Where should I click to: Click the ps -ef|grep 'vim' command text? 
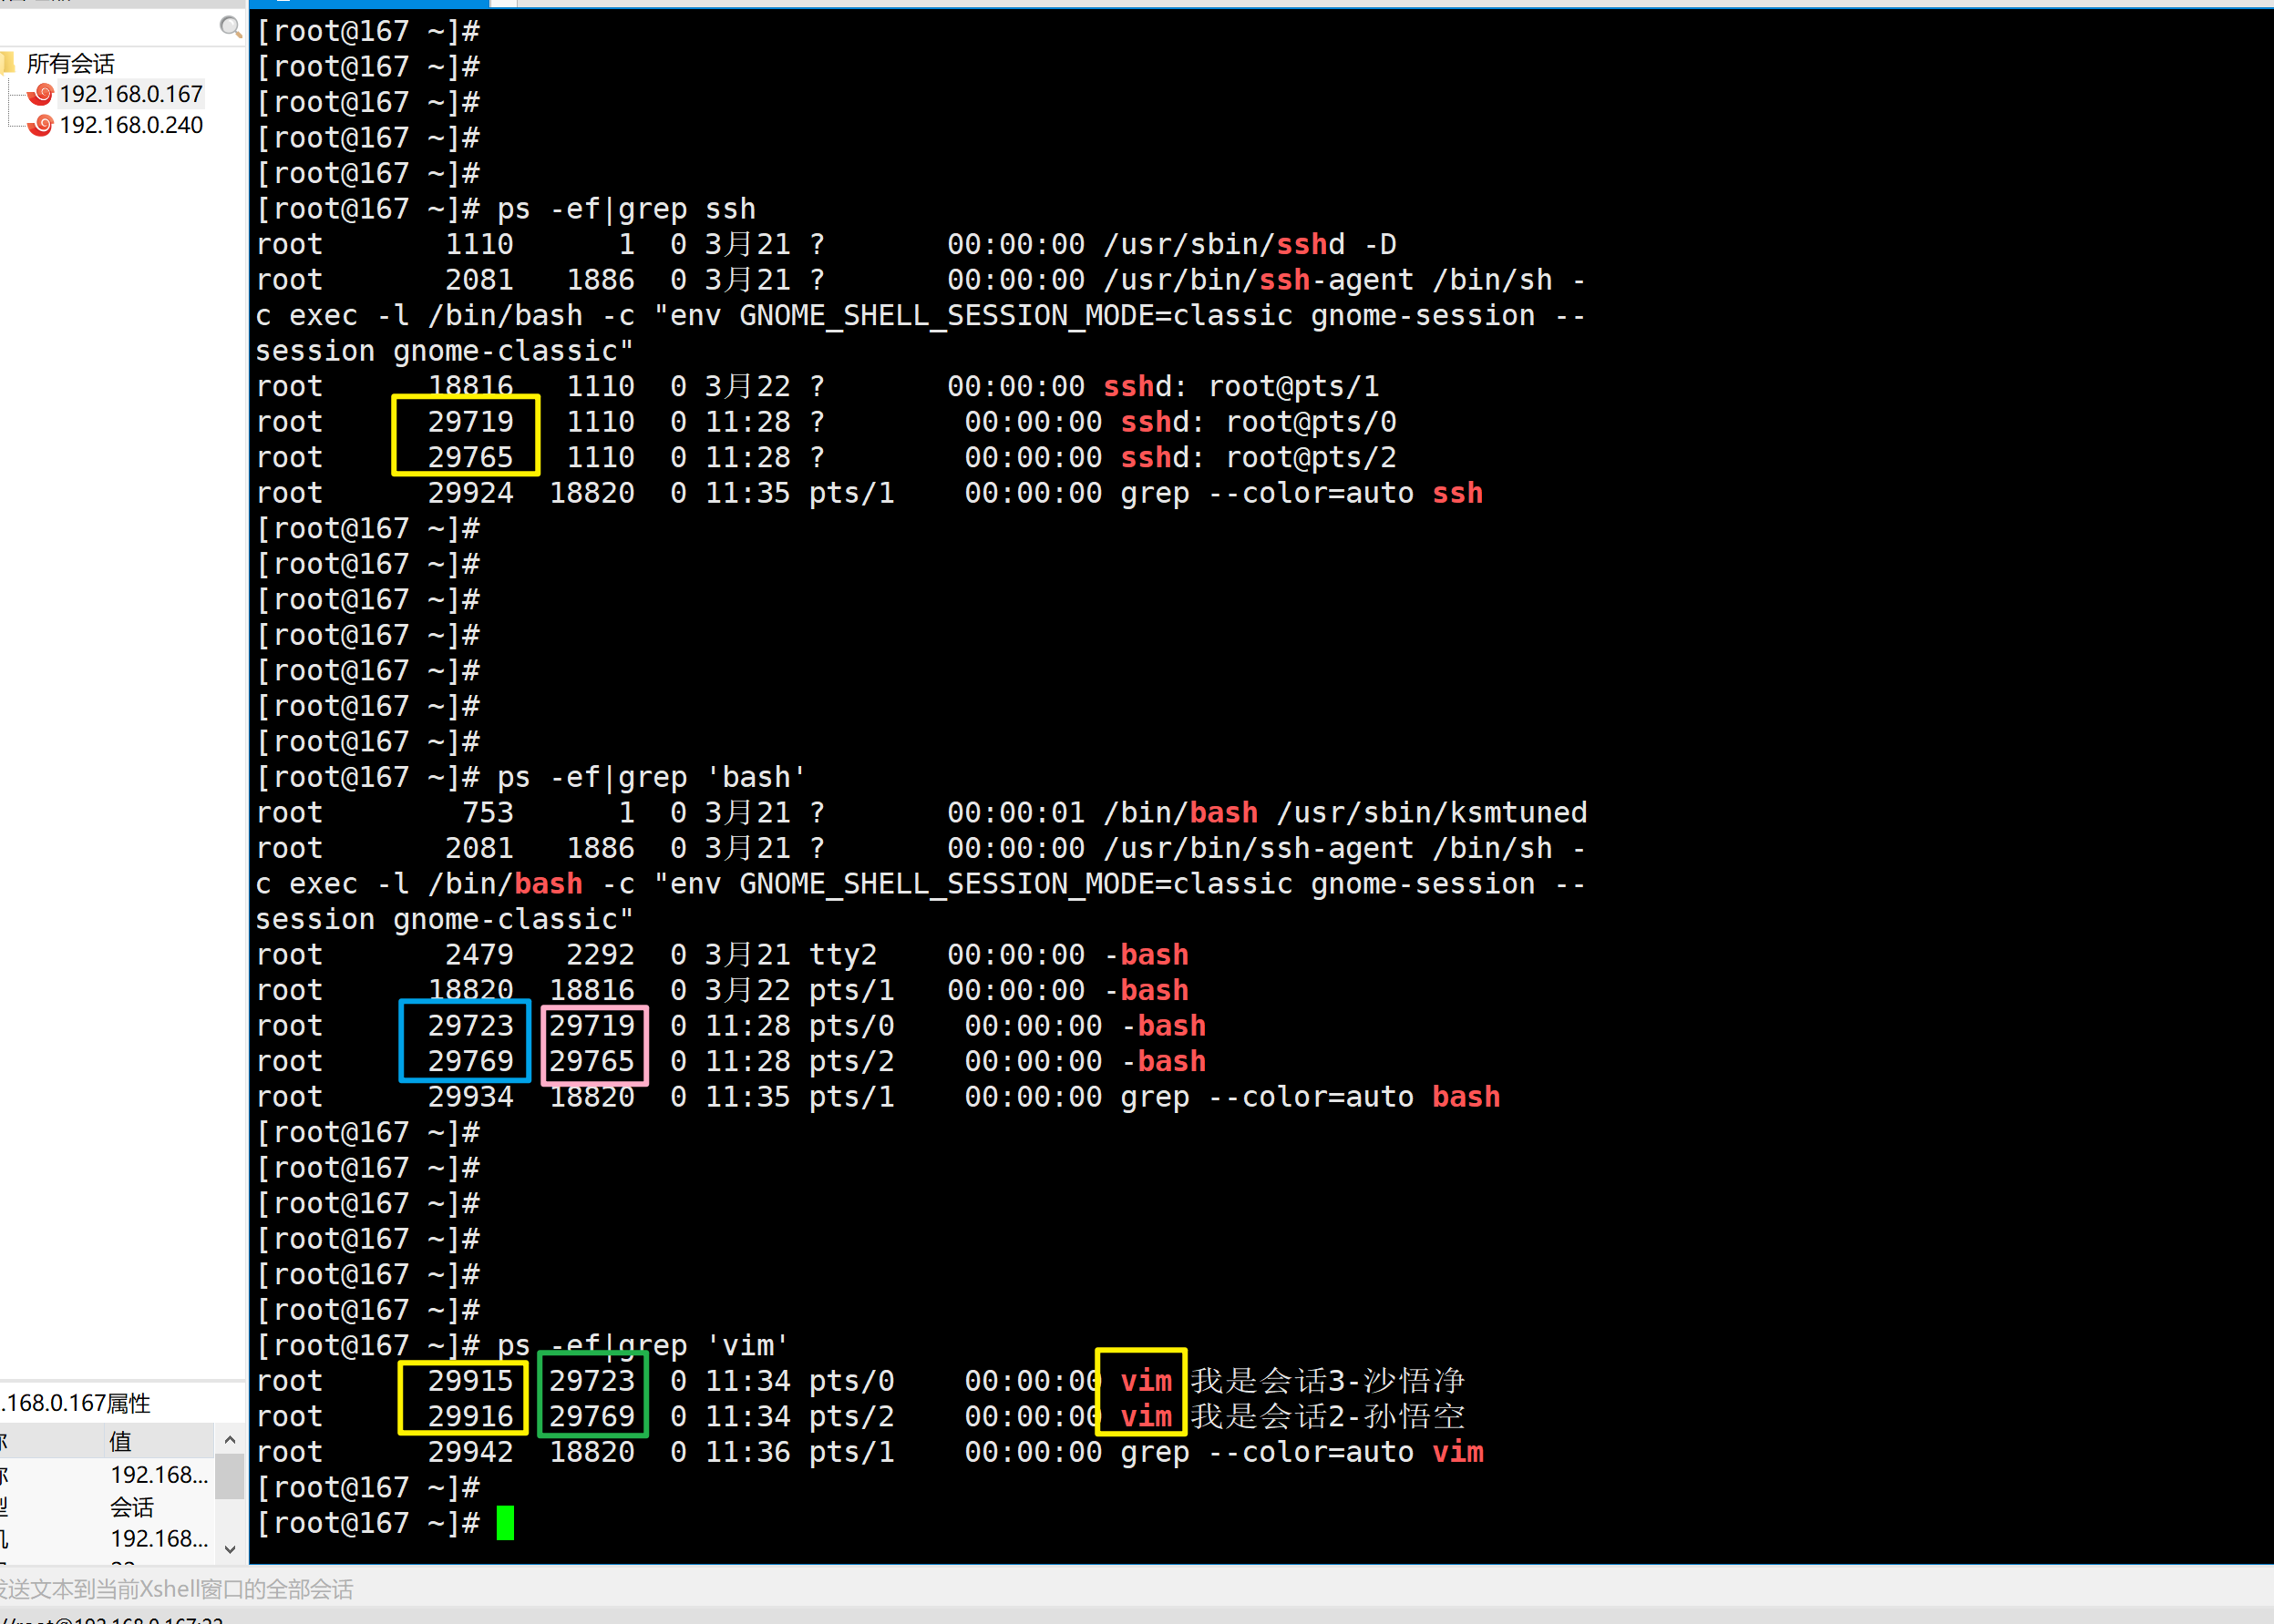point(643,1345)
